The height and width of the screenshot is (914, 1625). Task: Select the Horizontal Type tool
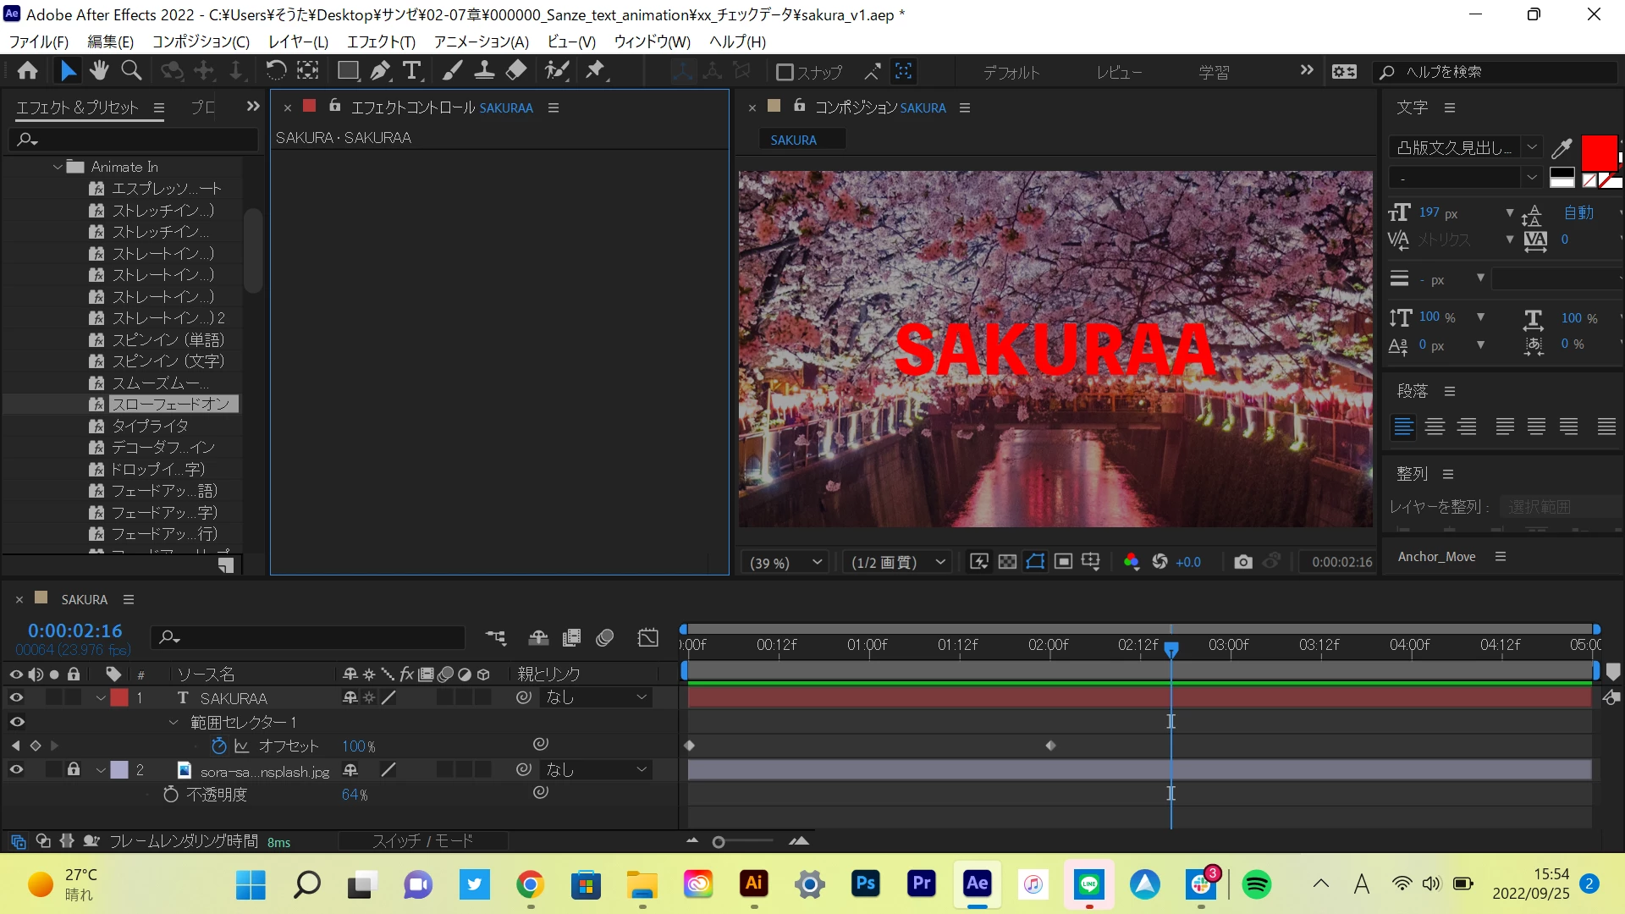[412, 71]
